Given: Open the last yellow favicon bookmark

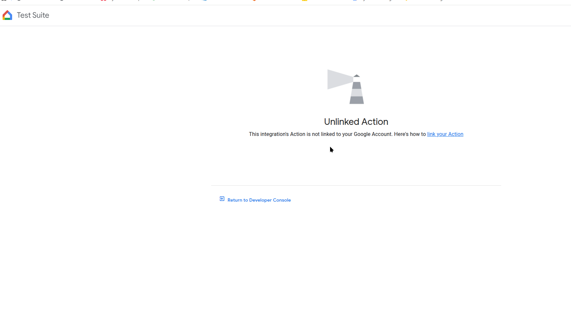Looking at the screenshot, I should click(406, 1).
